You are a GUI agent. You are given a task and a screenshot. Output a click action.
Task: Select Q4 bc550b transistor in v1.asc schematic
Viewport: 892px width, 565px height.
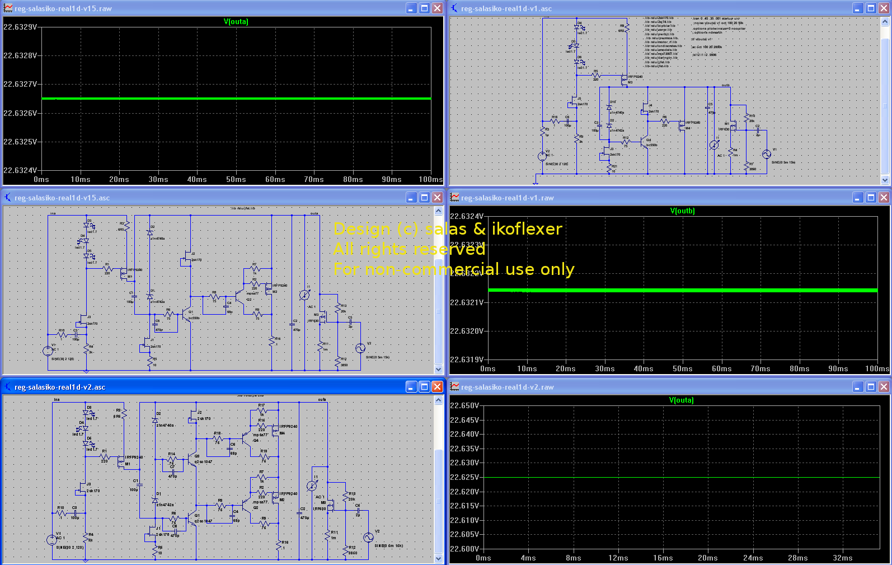click(x=644, y=142)
